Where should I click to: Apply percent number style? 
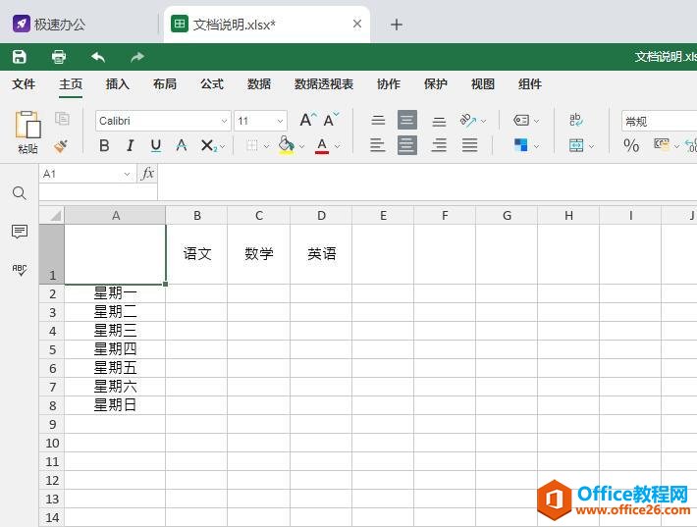pos(631,145)
